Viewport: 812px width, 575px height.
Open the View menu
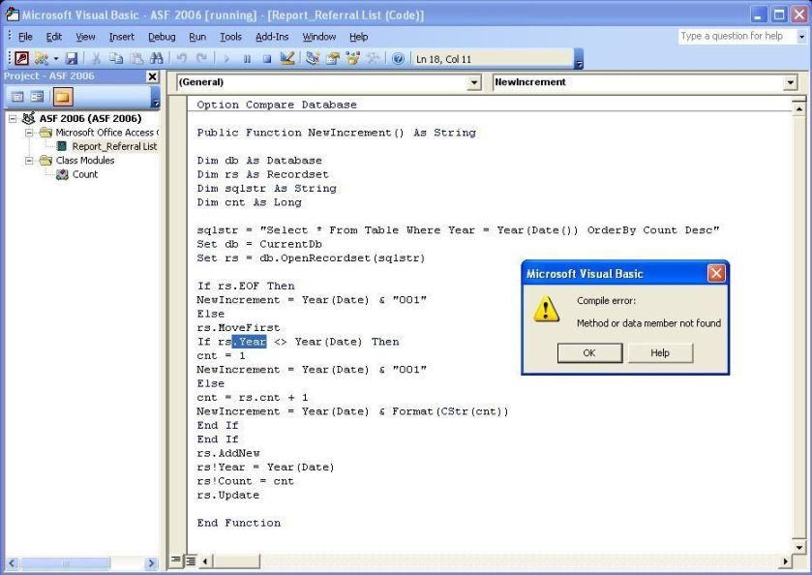[85, 37]
